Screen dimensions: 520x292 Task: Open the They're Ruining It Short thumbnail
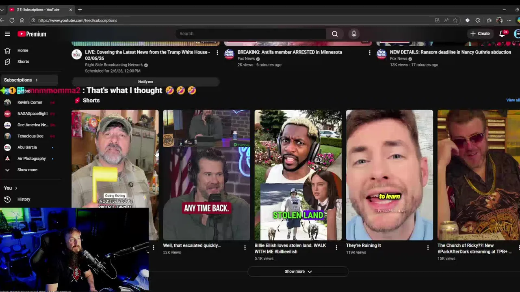coord(389,175)
